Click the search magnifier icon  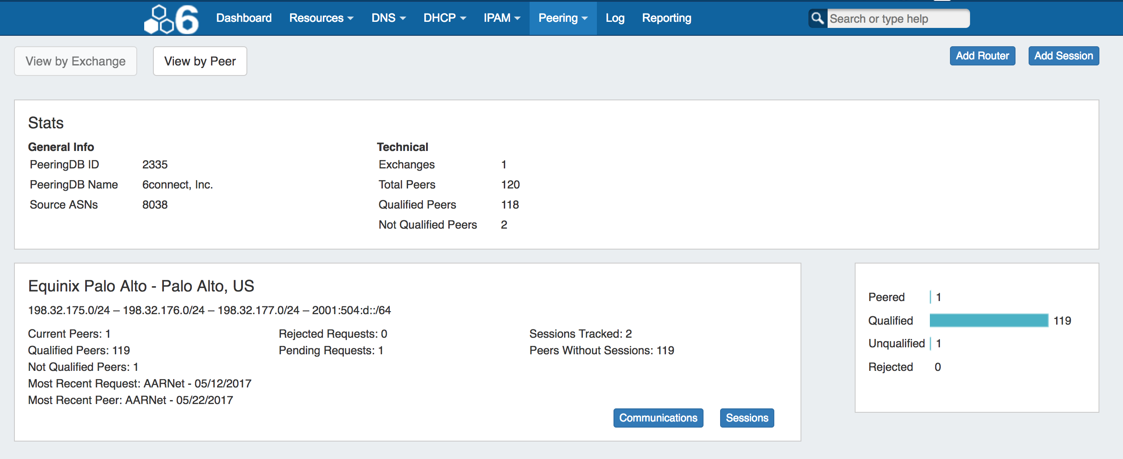(817, 18)
